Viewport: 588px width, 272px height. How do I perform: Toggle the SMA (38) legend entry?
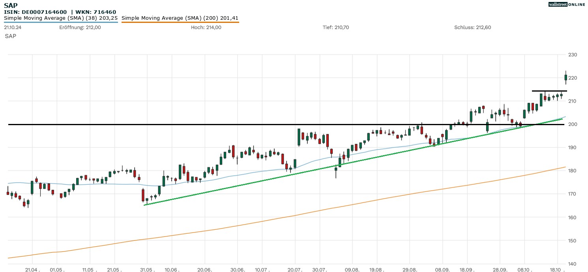pyautogui.click(x=61, y=18)
